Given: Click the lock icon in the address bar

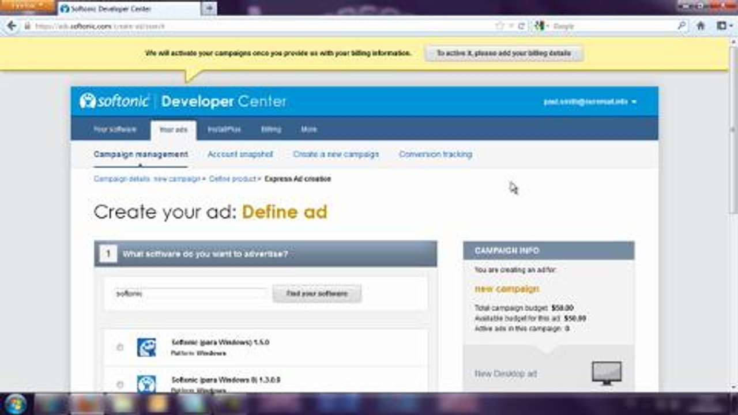Looking at the screenshot, I should (27, 26).
